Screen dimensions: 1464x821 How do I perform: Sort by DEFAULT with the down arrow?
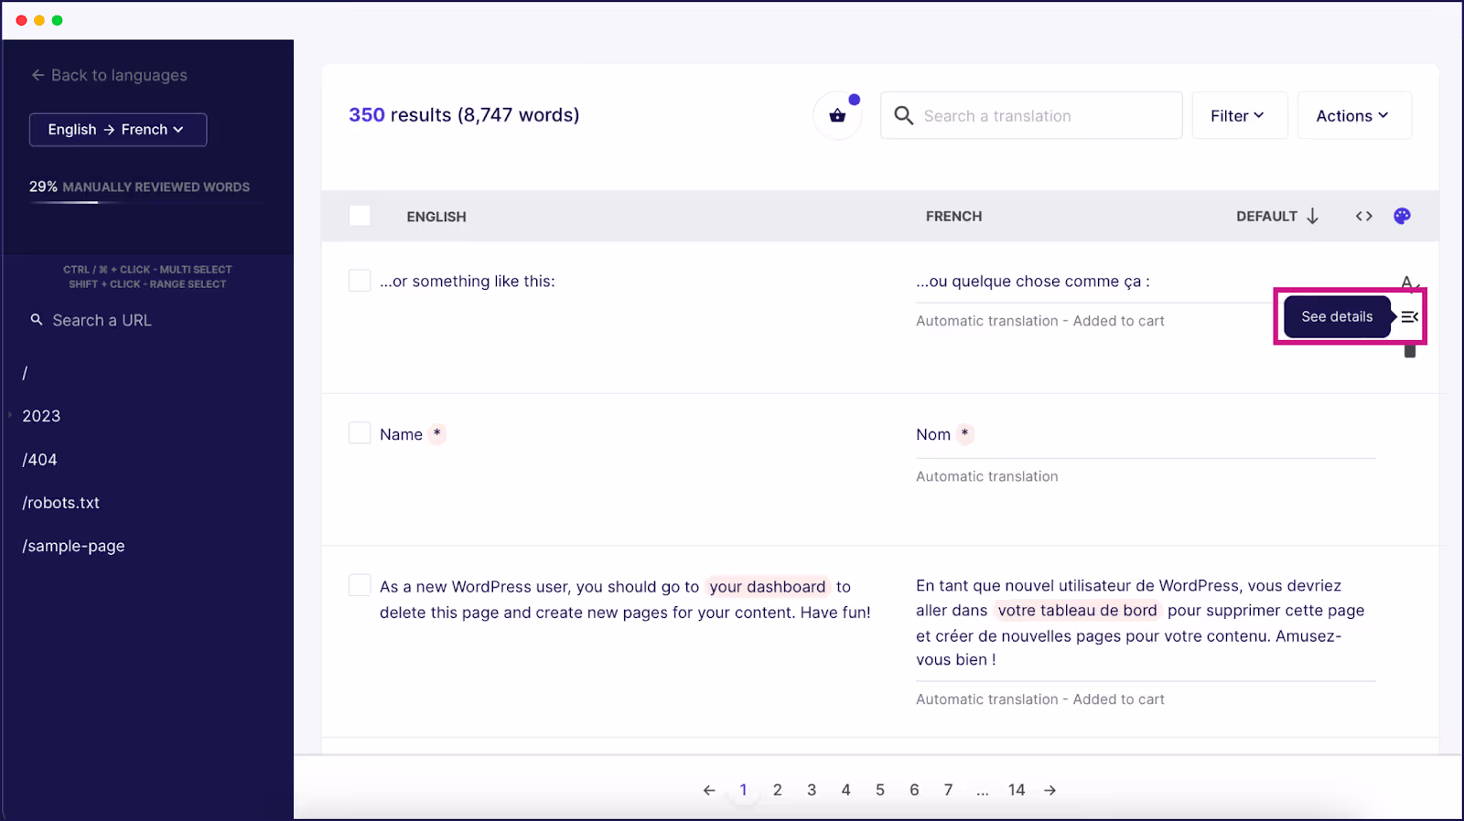[x=1312, y=216]
